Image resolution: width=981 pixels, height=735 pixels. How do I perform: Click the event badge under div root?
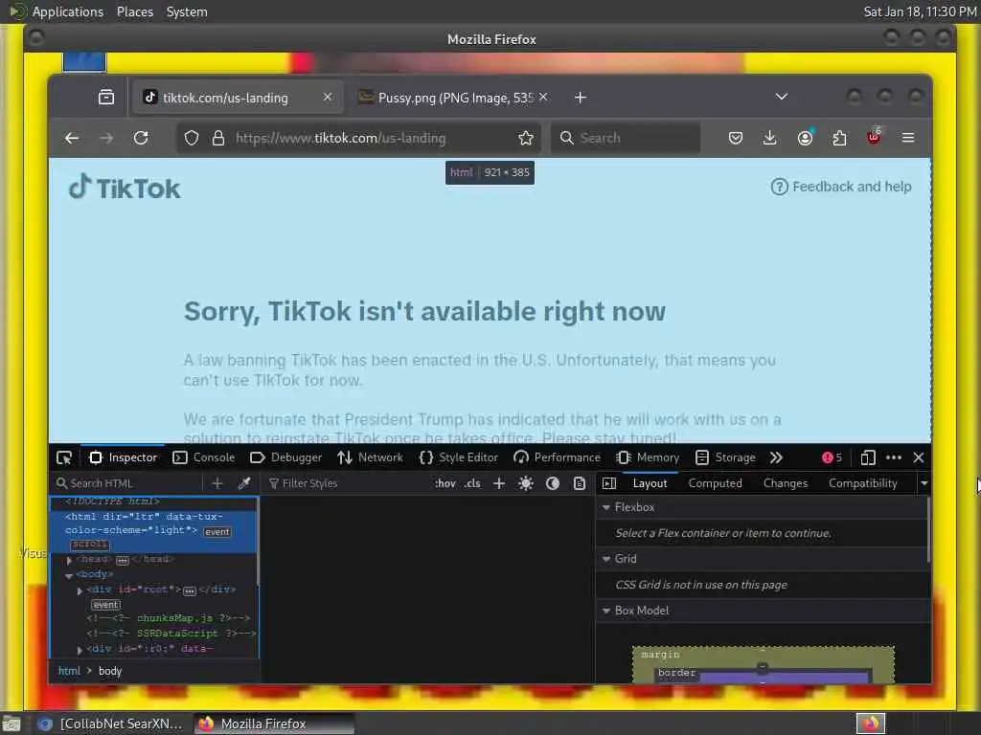(105, 605)
